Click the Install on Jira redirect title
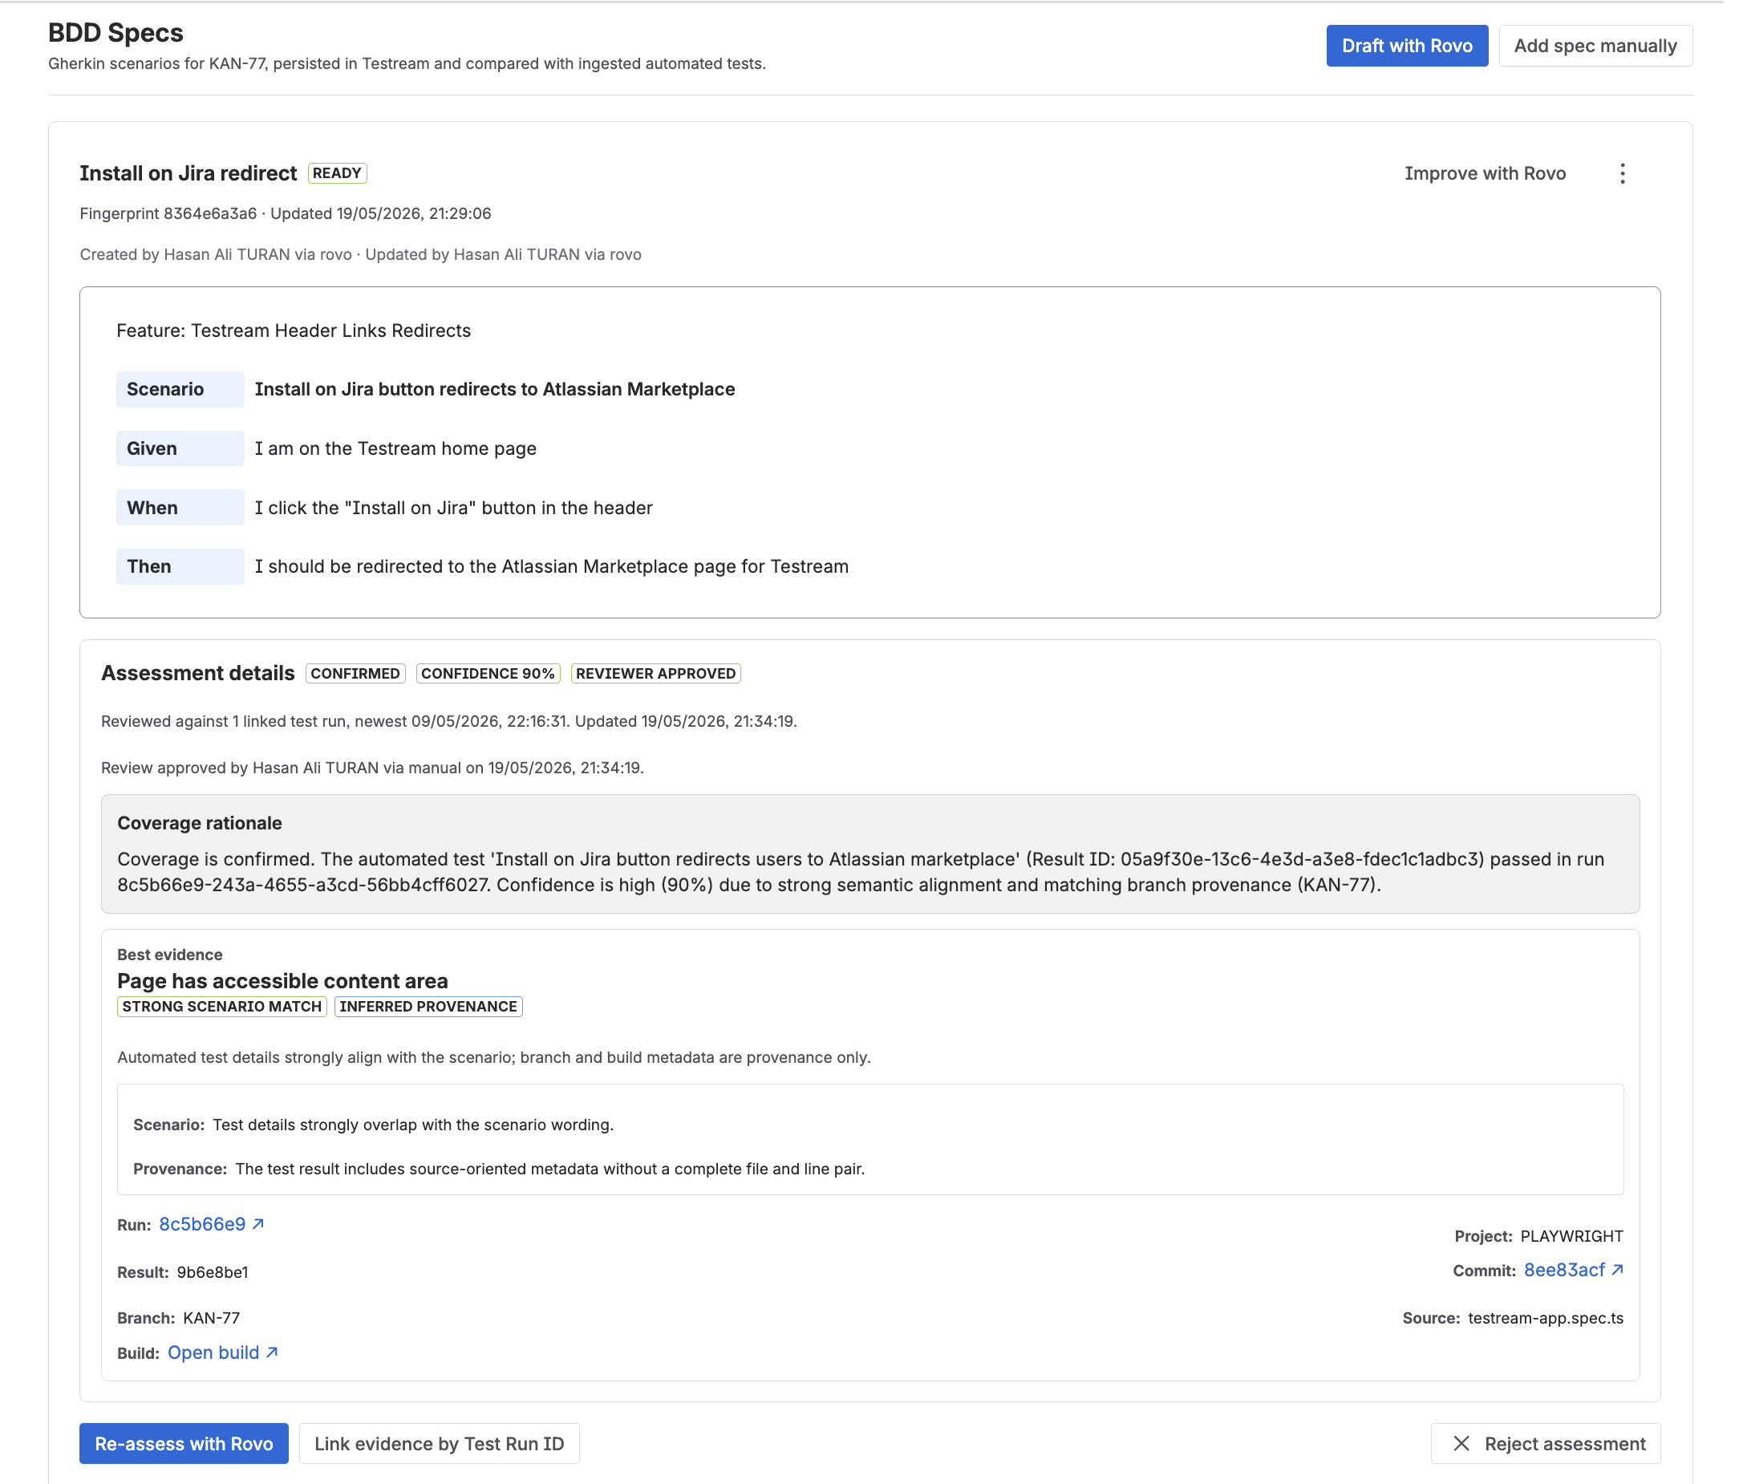 [x=188, y=174]
